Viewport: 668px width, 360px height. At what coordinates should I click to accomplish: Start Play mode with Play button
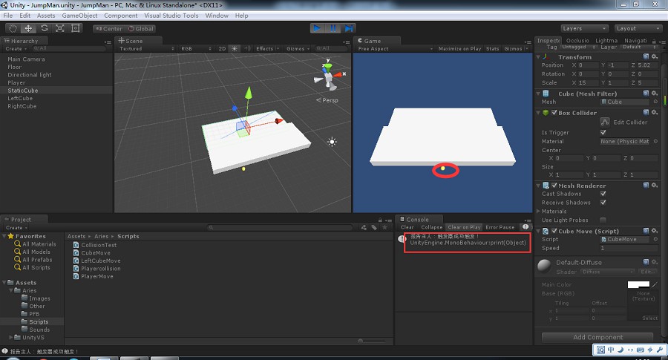point(316,28)
